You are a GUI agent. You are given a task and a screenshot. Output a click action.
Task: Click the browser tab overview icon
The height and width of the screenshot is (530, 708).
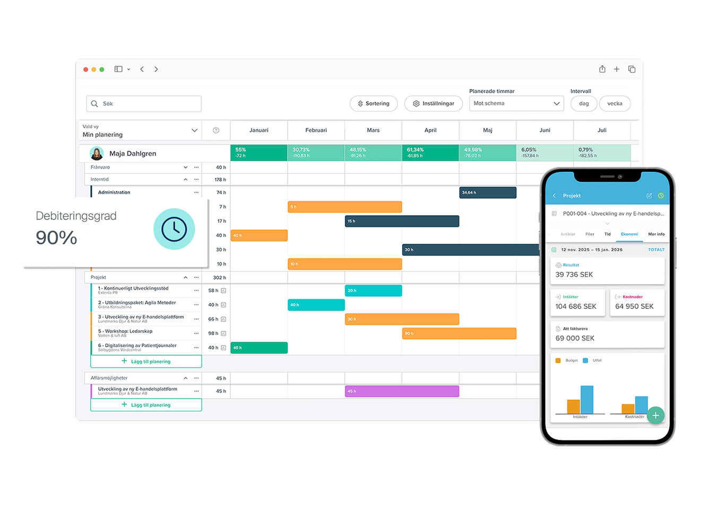click(632, 69)
